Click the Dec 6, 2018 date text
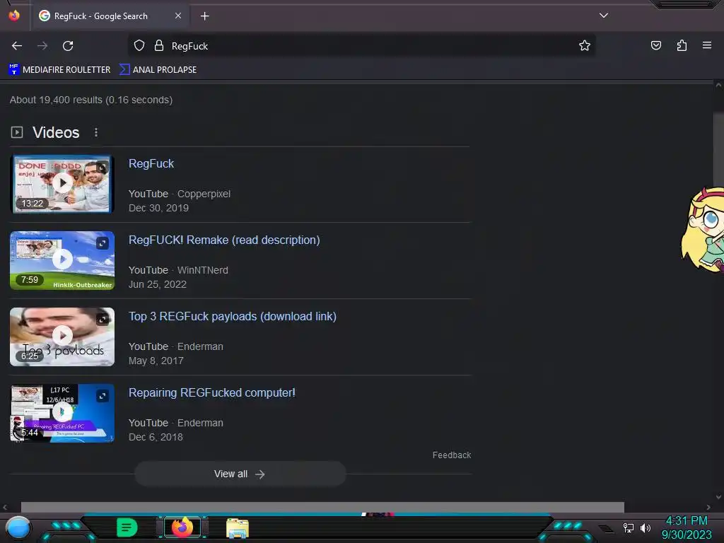This screenshot has height=543, width=724. click(156, 437)
